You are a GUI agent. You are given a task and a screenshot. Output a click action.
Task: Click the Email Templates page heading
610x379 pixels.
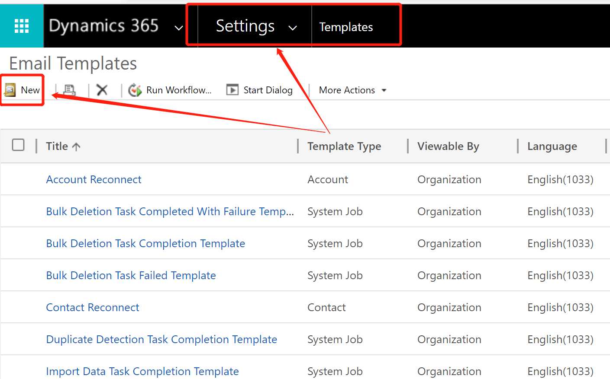coord(73,64)
